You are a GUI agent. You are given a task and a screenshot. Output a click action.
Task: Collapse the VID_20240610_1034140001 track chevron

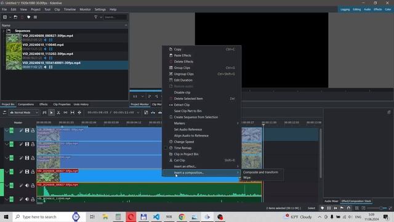pyautogui.click(x=7, y=130)
